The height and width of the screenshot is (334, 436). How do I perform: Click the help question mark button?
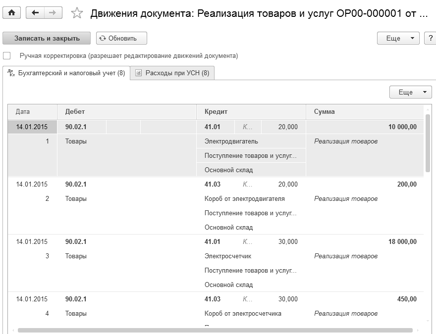click(x=431, y=38)
